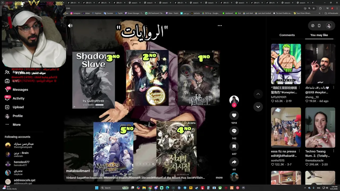Open Steam from the taskbar
The width and height of the screenshot is (340, 191).
[x=196, y=188]
